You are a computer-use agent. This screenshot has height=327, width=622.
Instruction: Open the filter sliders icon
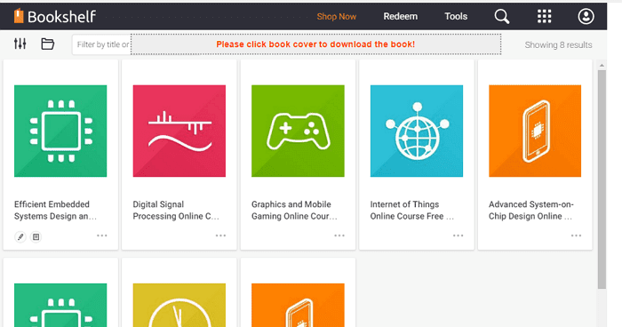tap(20, 44)
